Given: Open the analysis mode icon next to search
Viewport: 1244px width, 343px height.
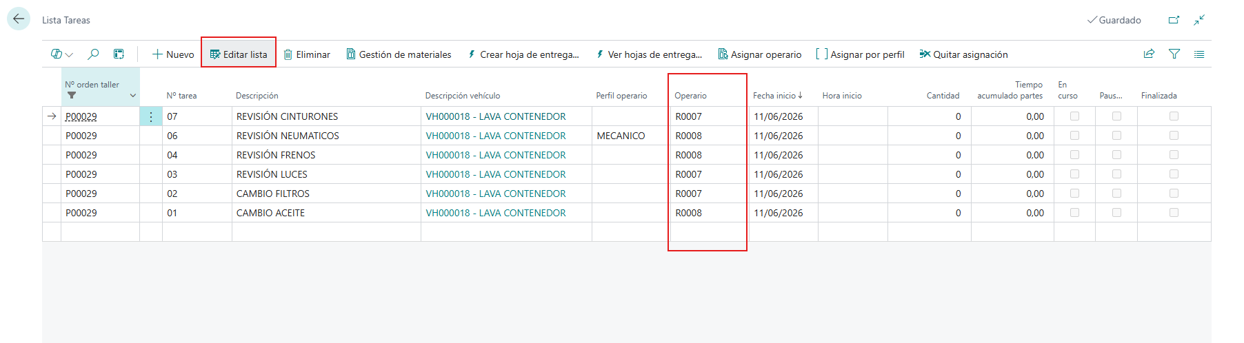Looking at the screenshot, I should [119, 54].
